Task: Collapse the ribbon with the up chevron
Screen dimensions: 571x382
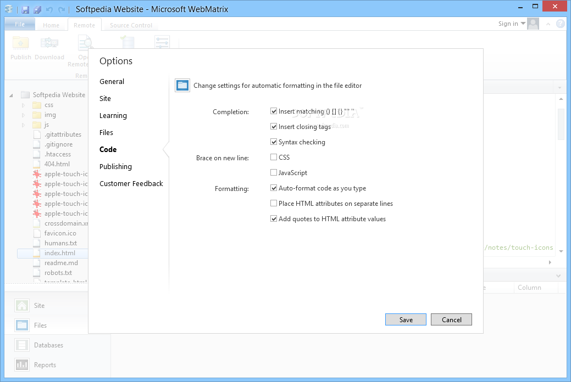Action: 548,24
